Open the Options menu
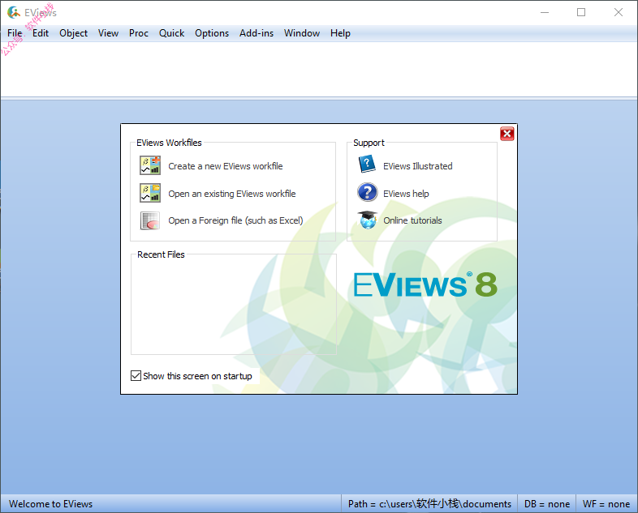 coord(212,33)
